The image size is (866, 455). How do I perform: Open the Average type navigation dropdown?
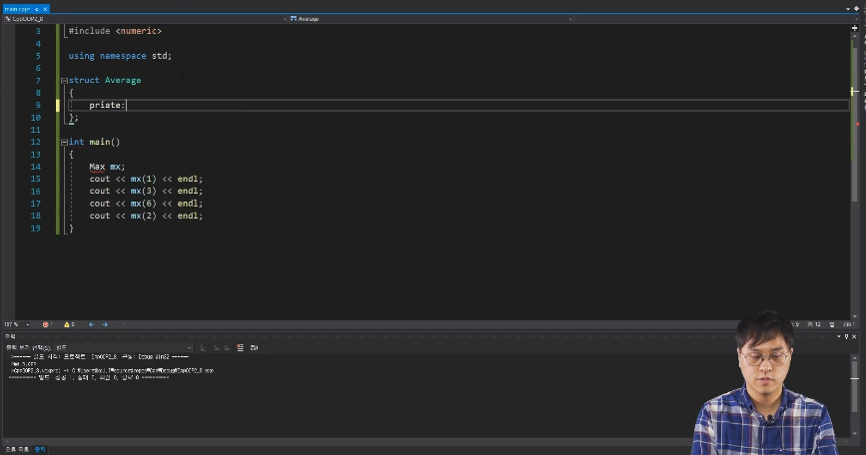point(431,19)
